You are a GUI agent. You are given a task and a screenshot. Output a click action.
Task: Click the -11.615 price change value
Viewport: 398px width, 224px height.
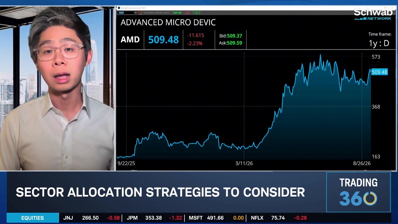coord(195,35)
